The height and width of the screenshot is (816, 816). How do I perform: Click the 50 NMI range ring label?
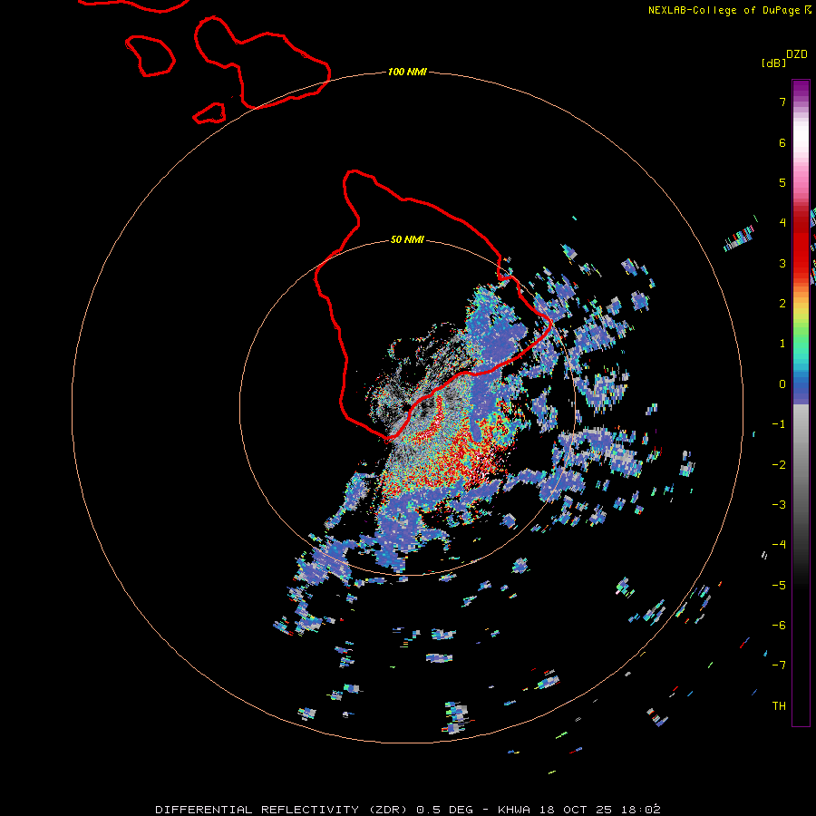click(407, 239)
